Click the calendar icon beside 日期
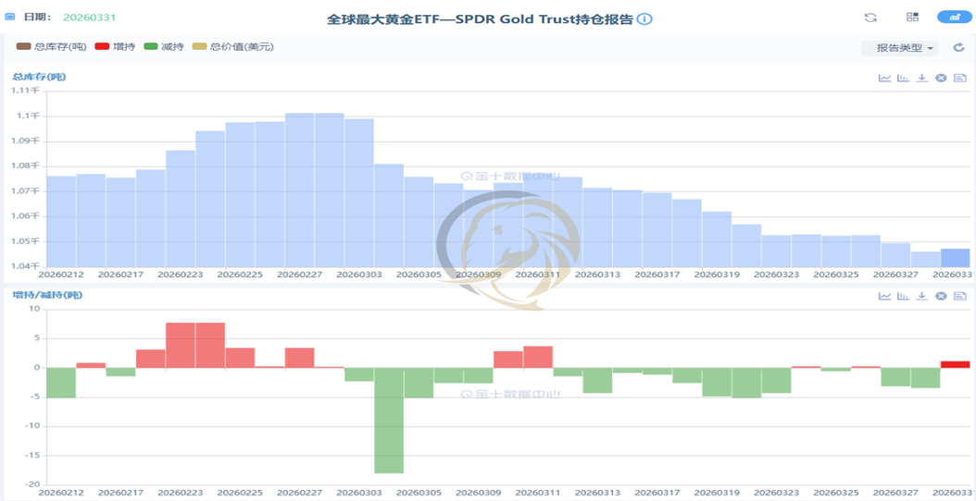This screenshot has width=976, height=501. [10, 17]
